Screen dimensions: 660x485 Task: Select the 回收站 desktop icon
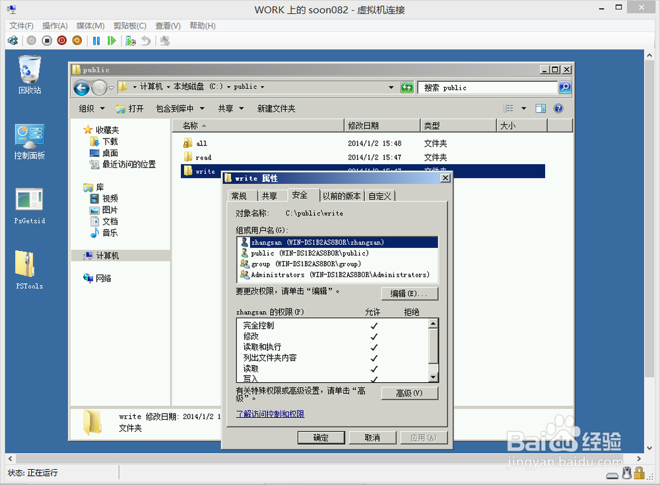(x=30, y=75)
